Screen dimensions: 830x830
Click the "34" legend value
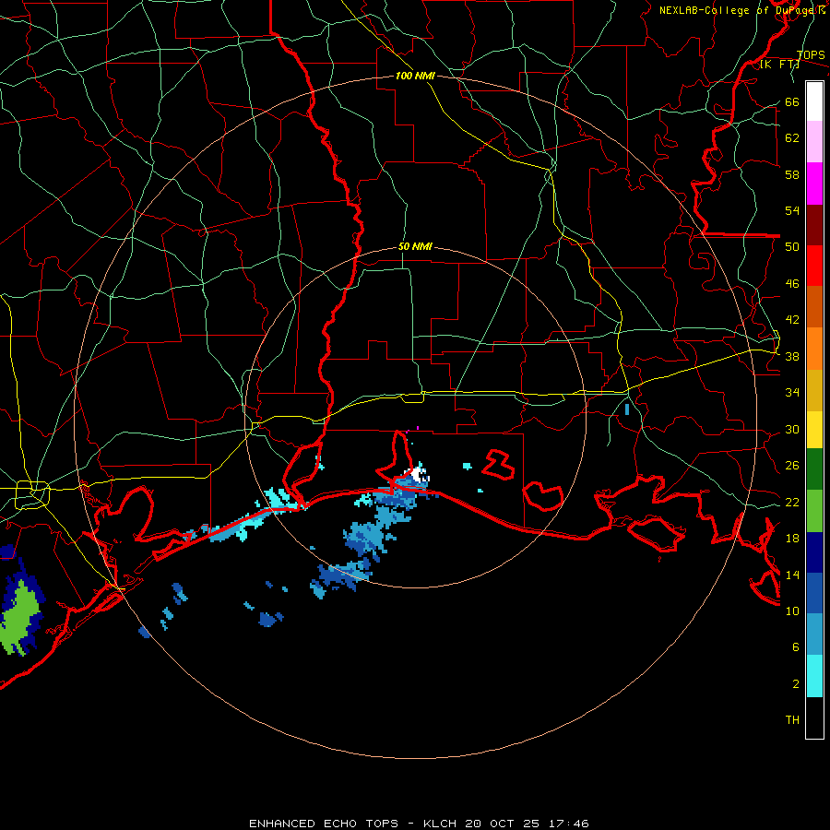click(x=792, y=392)
